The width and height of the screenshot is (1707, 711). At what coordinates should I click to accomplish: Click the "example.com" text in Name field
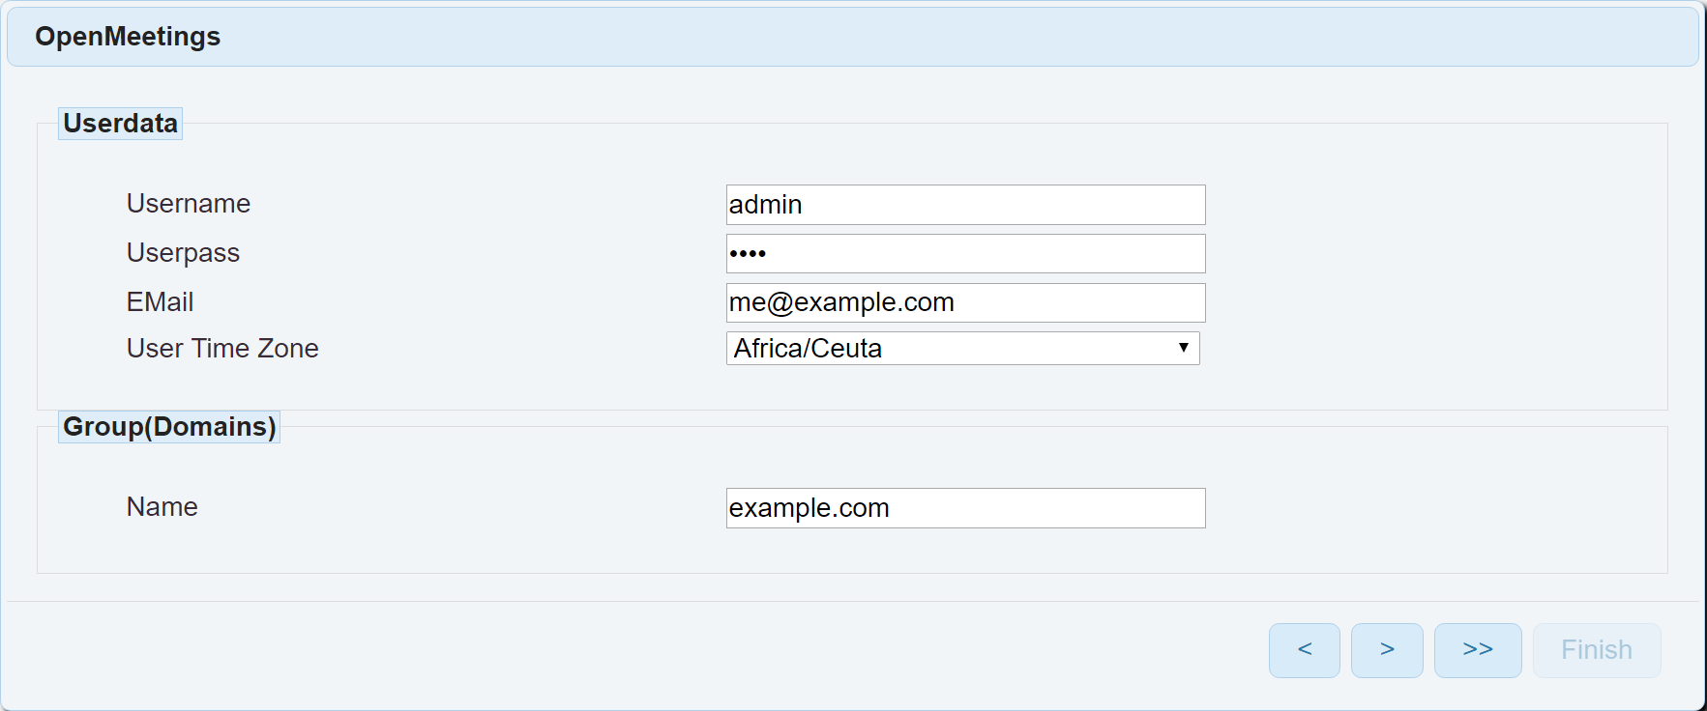809,508
